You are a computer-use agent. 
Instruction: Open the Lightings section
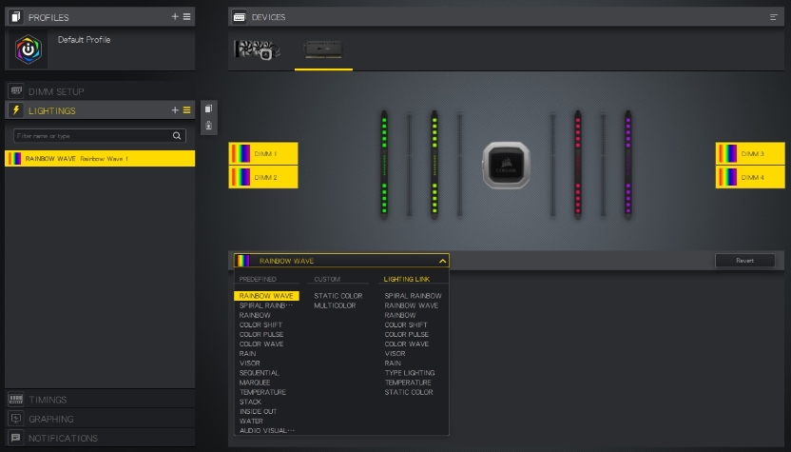click(100, 110)
